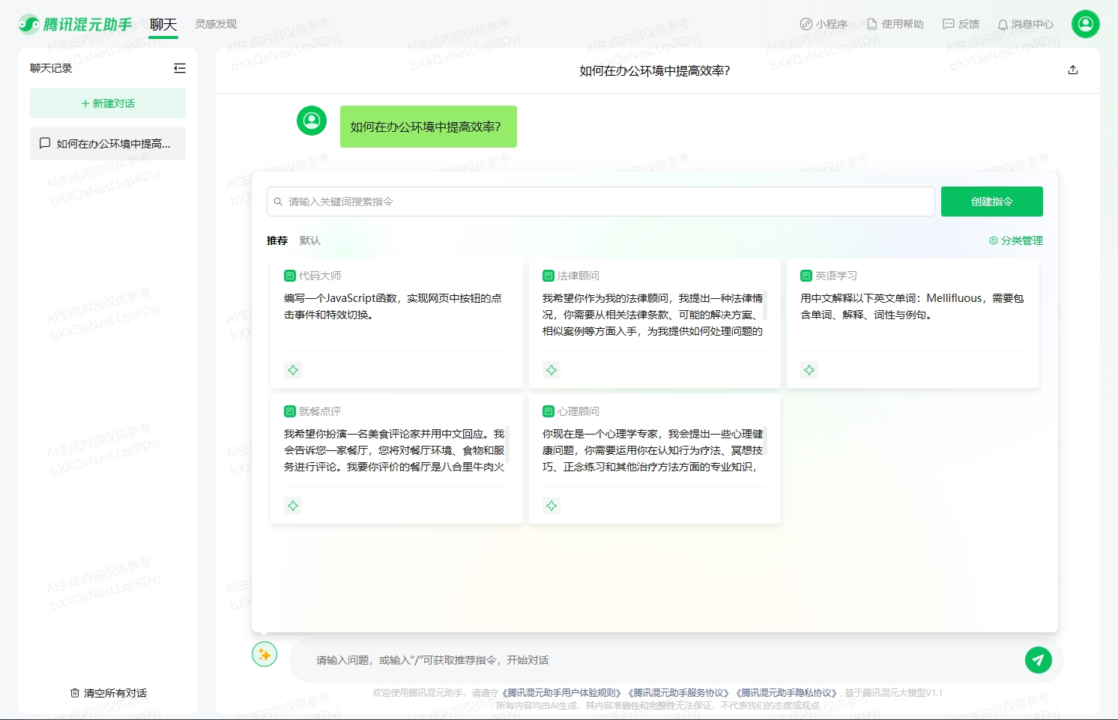The height and width of the screenshot is (720, 1118).
Task: Click the keyword search input field
Action: coord(600,201)
